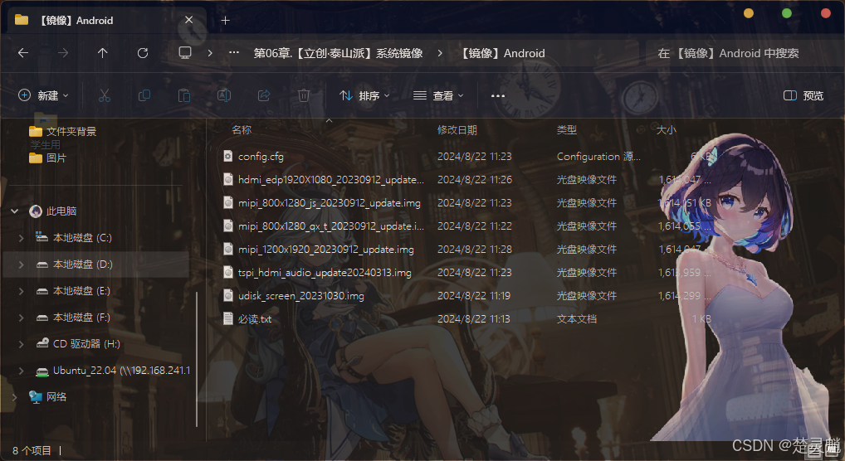
Task: Select hdmi_edp1920X1080_20230912_update image file
Action: (331, 179)
